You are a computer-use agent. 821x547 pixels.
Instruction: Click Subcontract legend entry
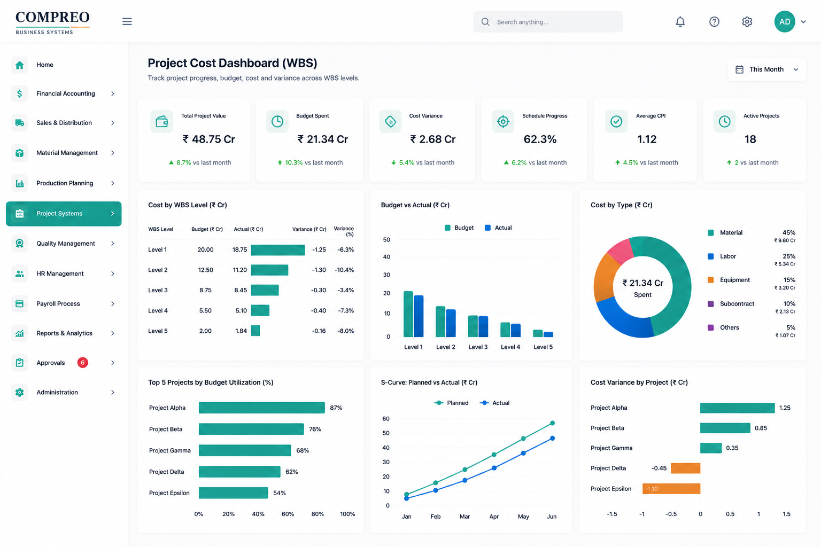tap(752, 307)
